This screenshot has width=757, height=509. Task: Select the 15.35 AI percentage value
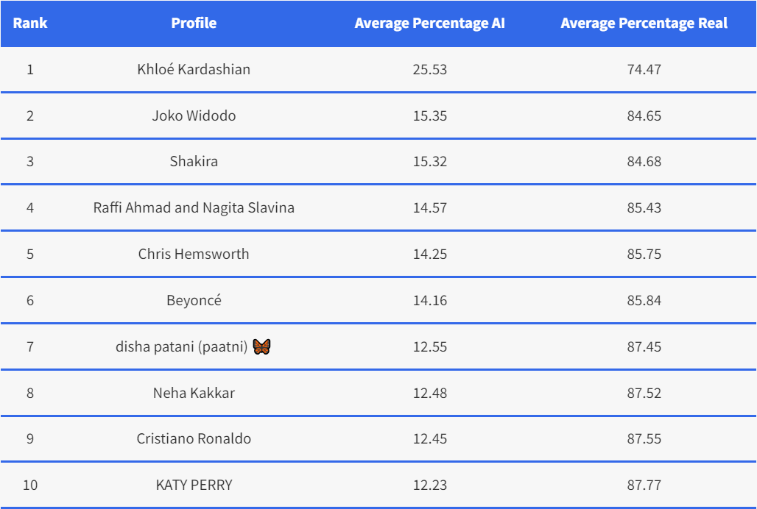coord(430,115)
